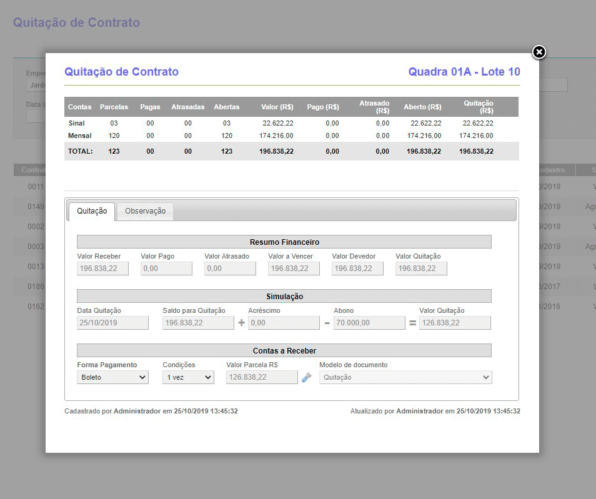The height and width of the screenshot is (499, 596).
Task: Focus the Acréscimo input field
Action: (284, 323)
